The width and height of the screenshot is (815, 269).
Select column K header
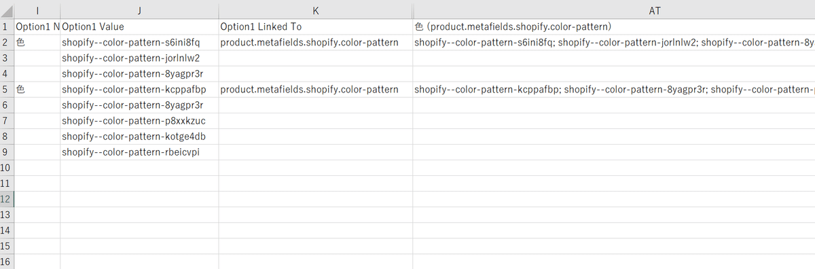tap(315, 10)
